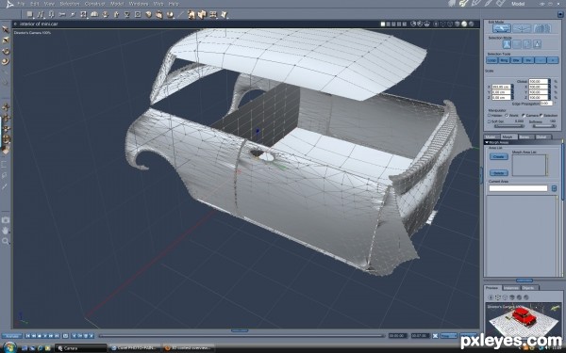Open the Construct menu
566x353 pixels.
[x=94, y=4]
